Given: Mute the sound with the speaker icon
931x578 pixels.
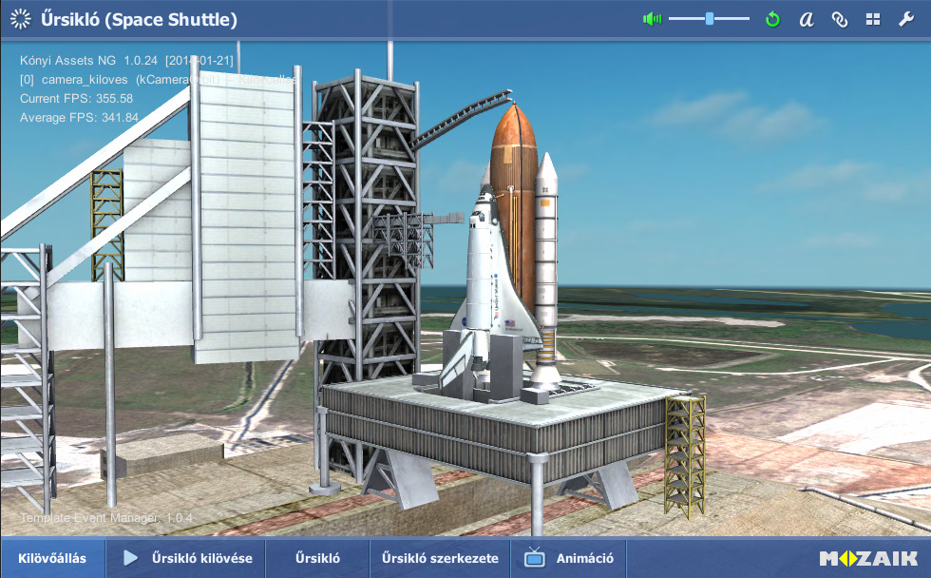Looking at the screenshot, I should tap(652, 19).
